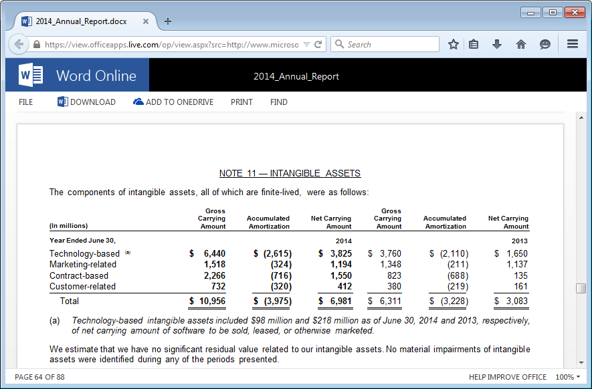
Task: Click the browser back arrow button
Action: point(19,45)
